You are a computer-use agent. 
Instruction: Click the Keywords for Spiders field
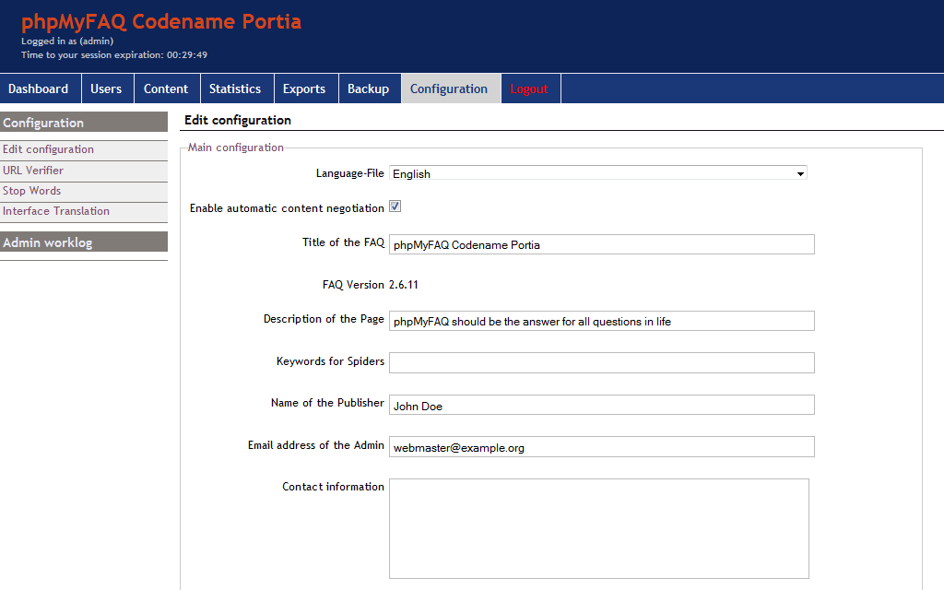(x=601, y=362)
